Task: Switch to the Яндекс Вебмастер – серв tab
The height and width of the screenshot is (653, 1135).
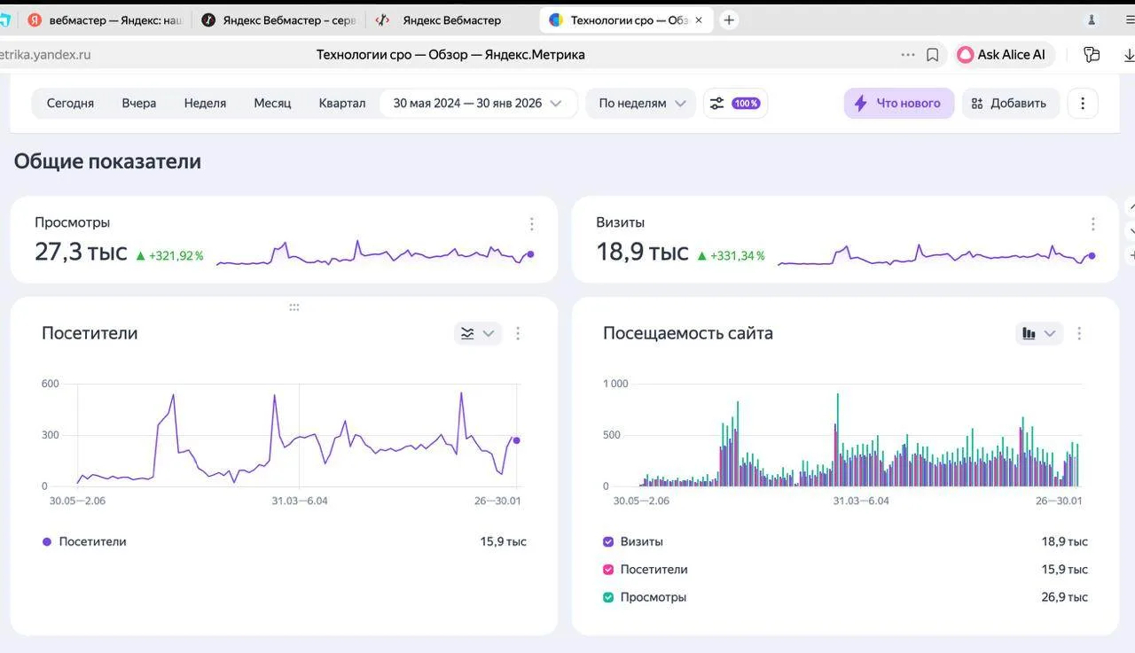Action: click(278, 19)
